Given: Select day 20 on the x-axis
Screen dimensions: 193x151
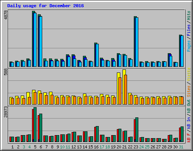Looking at the screenshot, I should (x=119, y=147).
